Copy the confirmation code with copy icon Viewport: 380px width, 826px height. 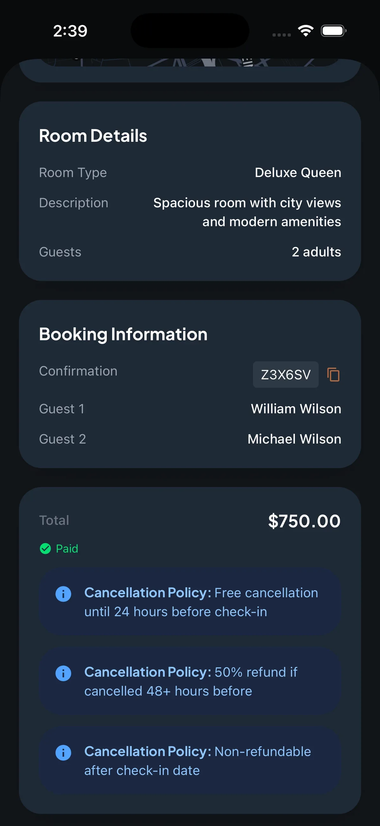(333, 375)
